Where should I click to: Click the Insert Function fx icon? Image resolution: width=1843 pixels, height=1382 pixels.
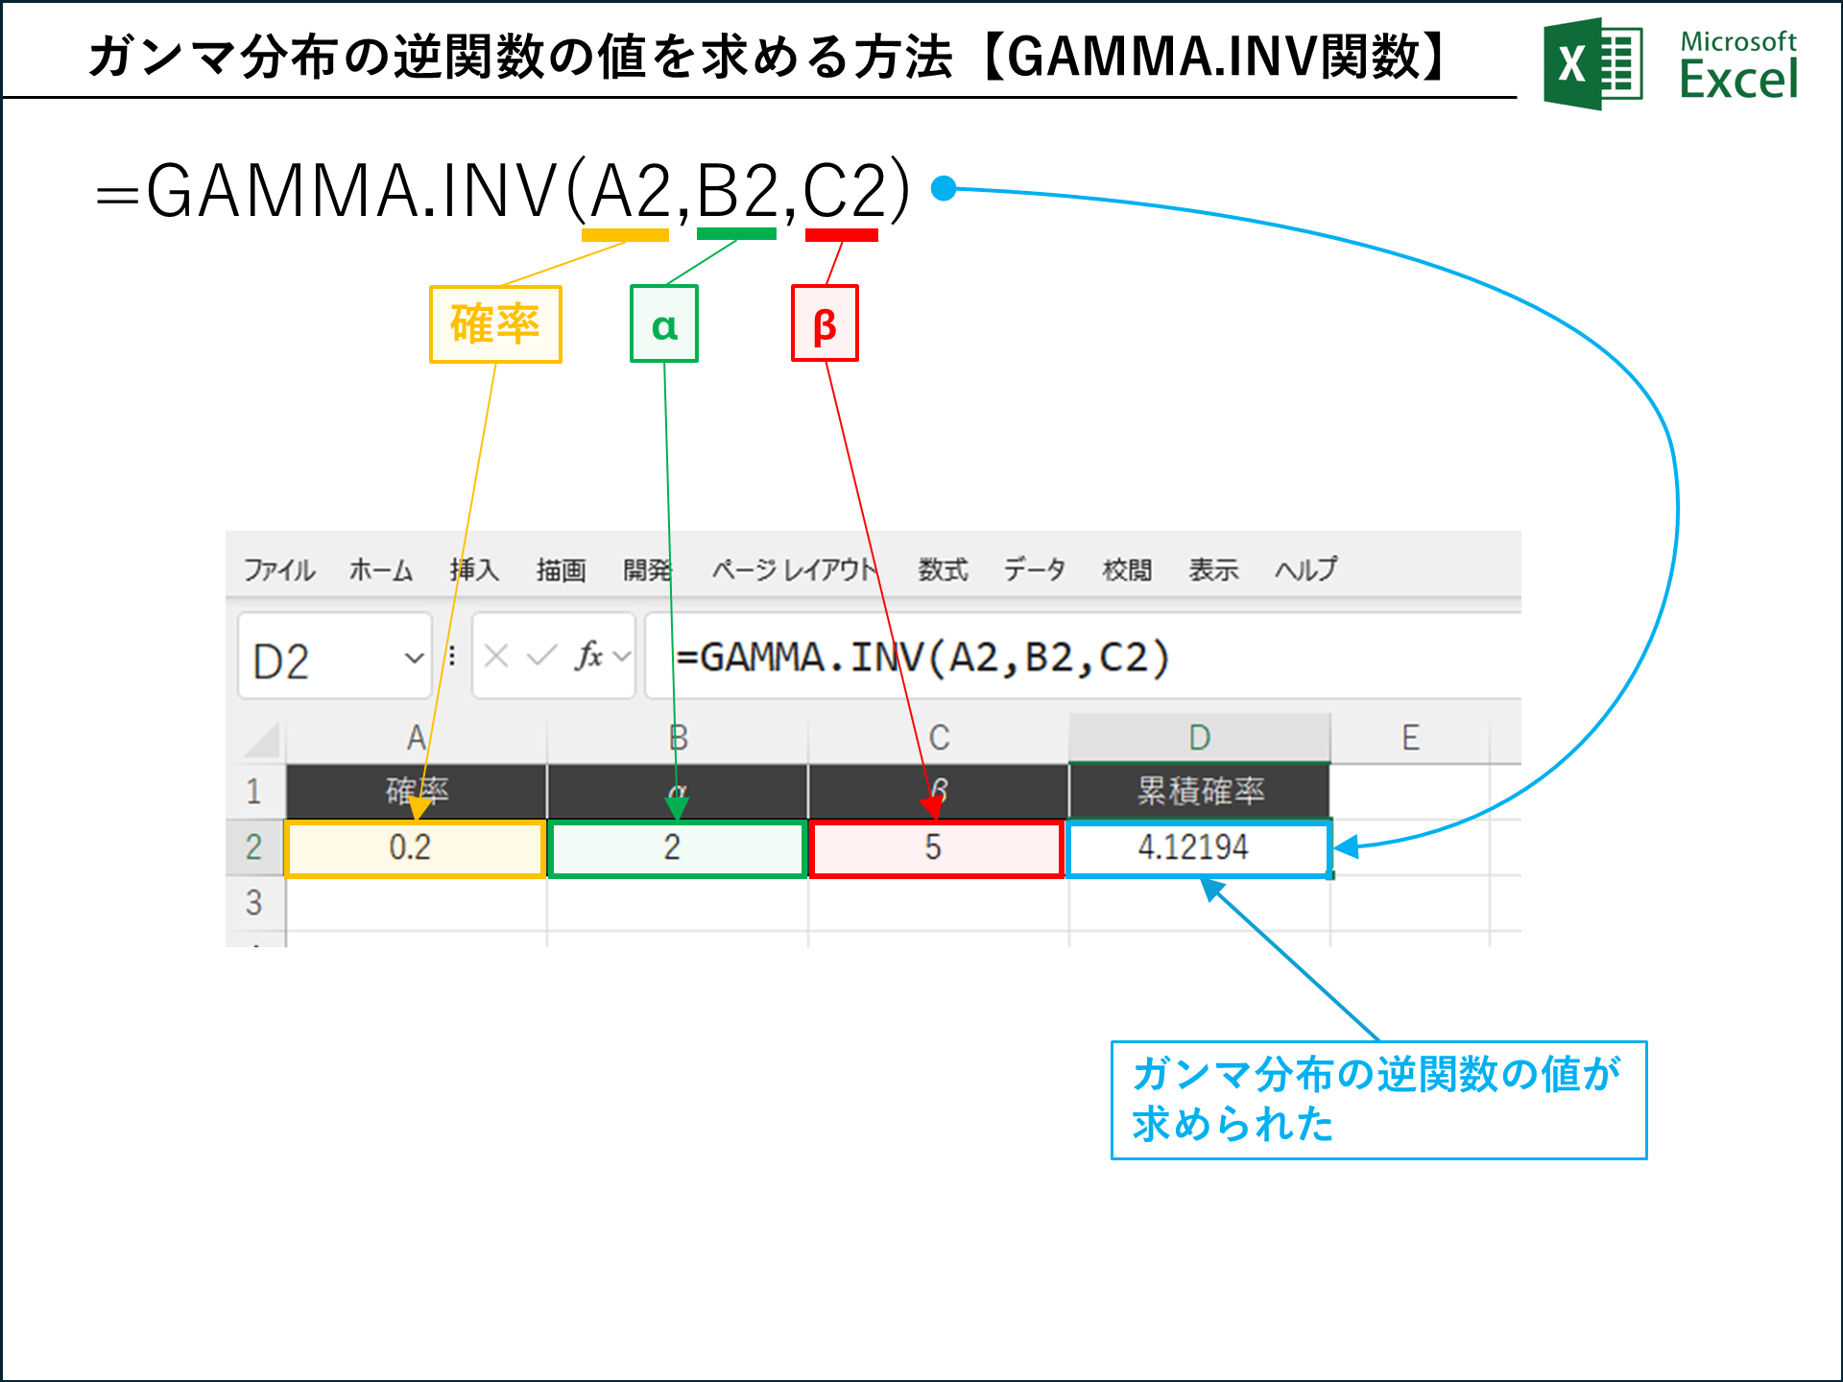[x=590, y=655]
